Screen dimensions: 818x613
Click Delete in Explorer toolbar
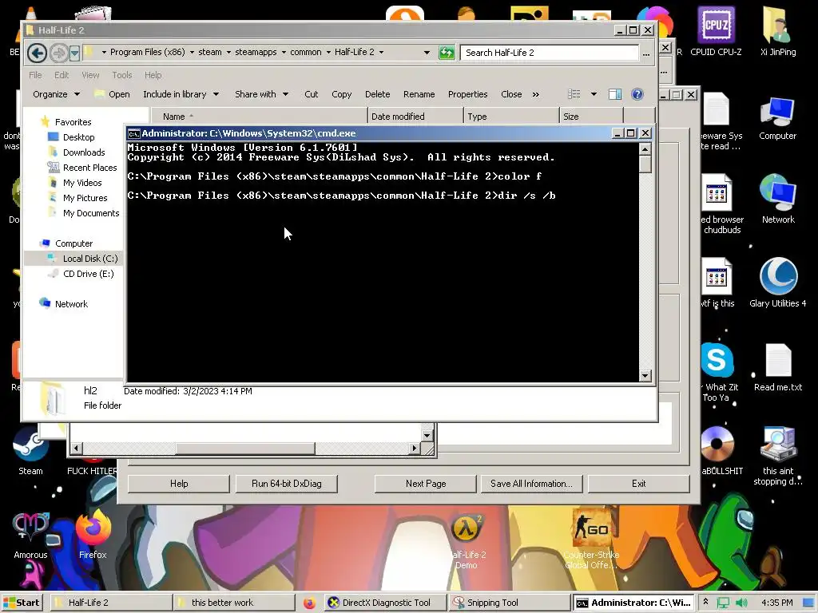point(378,94)
